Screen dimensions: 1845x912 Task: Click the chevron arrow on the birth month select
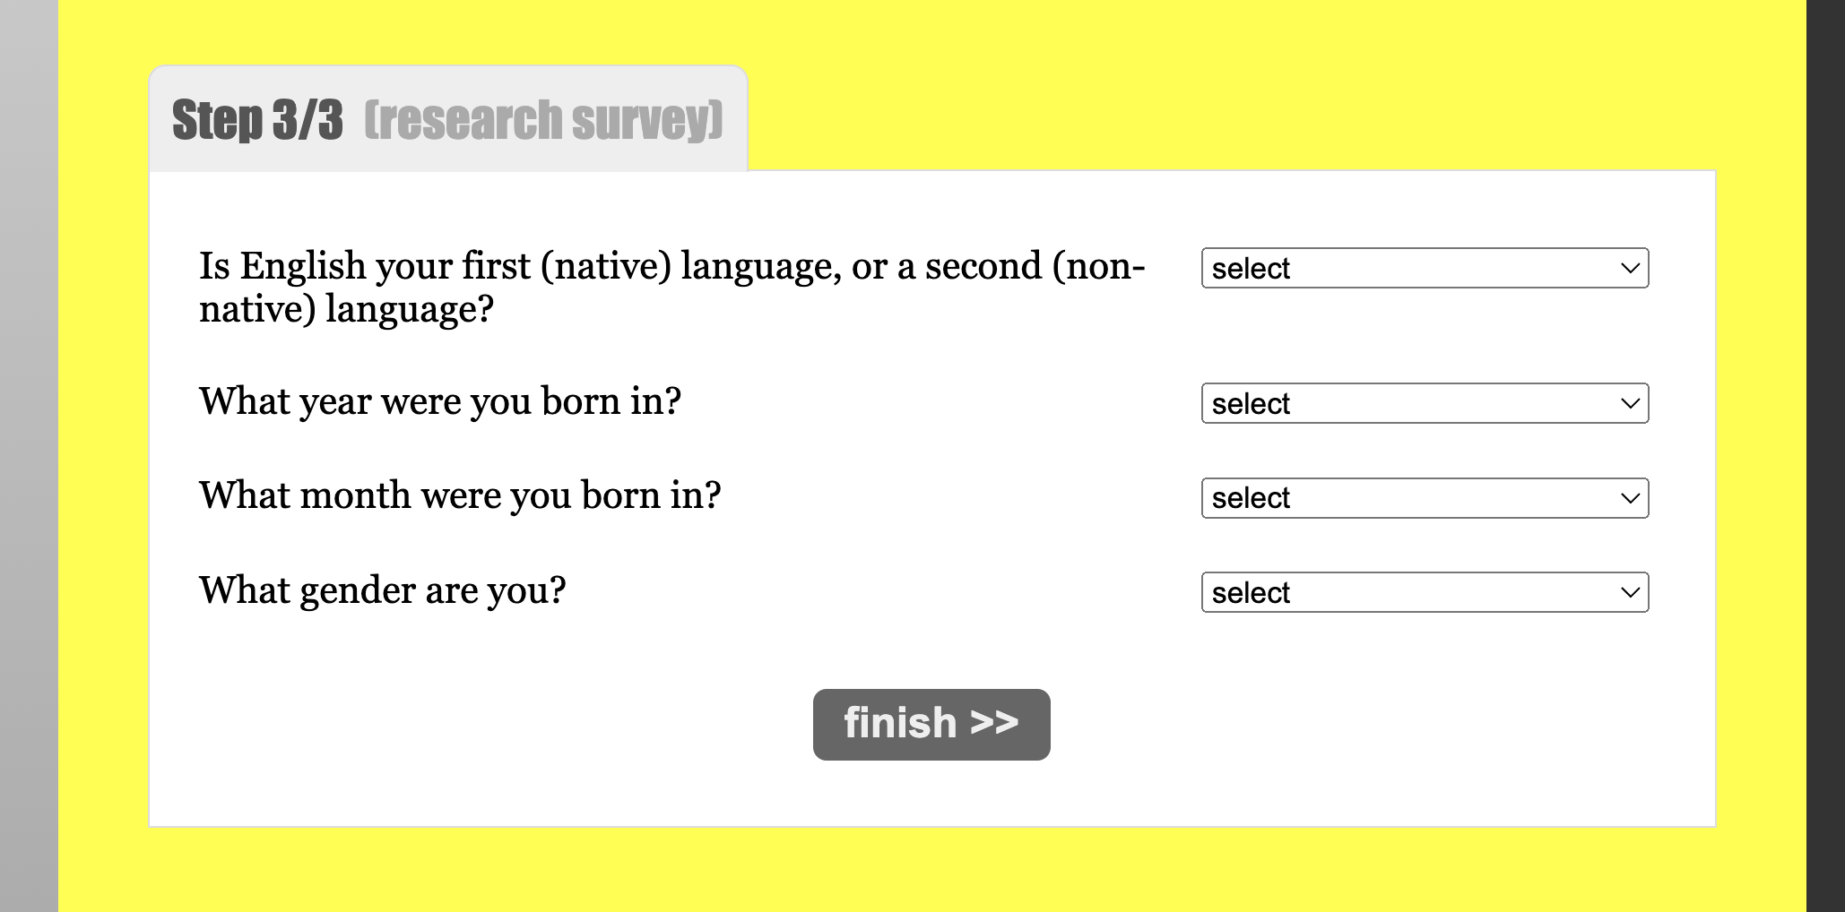pos(1630,498)
